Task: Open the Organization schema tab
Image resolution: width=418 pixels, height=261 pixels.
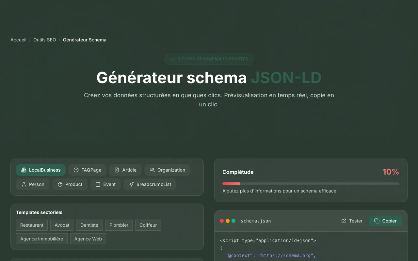Action: click(x=167, y=170)
